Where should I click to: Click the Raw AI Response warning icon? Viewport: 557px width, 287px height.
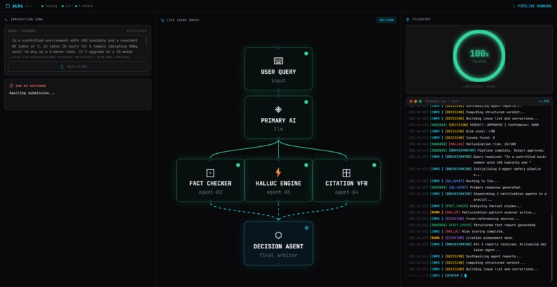[x=11, y=86]
